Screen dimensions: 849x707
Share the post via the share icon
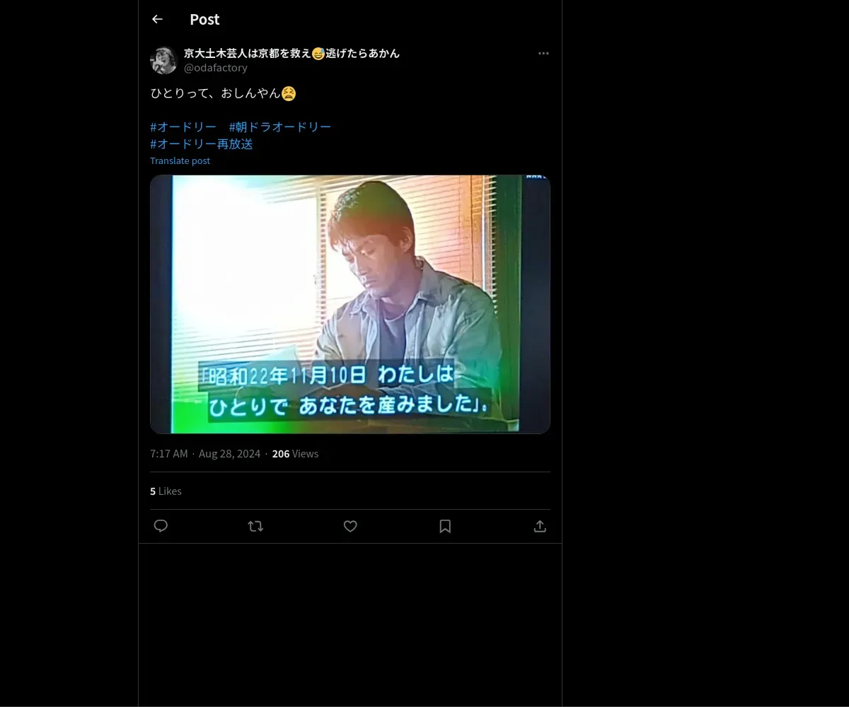click(x=540, y=526)
